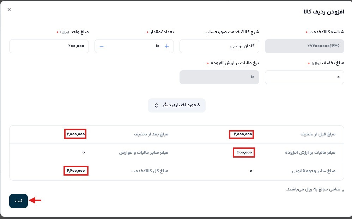Click the نرخ مالیات بر ارزش افزوده field
This screenshot has height=219, width=352.
pyautogui.click(x=219, y=77)
